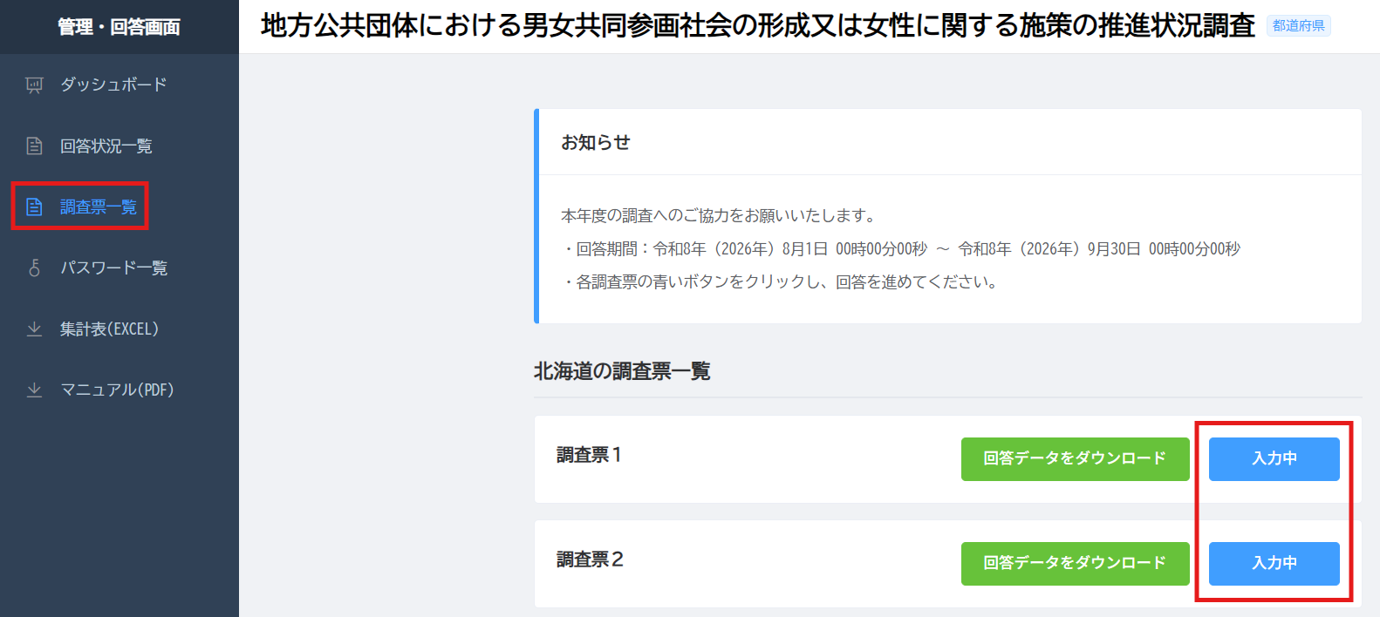Click 入力中 button for 調査票1
This screenshot has height=617, width=1380.
[x=1274, y=459]
